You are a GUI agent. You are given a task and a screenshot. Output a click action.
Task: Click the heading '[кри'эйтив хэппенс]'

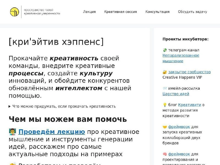click(56, 42)
